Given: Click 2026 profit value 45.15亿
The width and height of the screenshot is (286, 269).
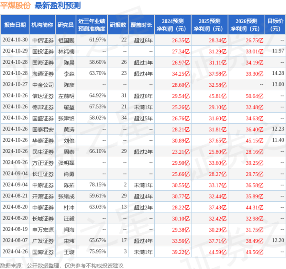Looking at the screenshot, I should point(255,140).
